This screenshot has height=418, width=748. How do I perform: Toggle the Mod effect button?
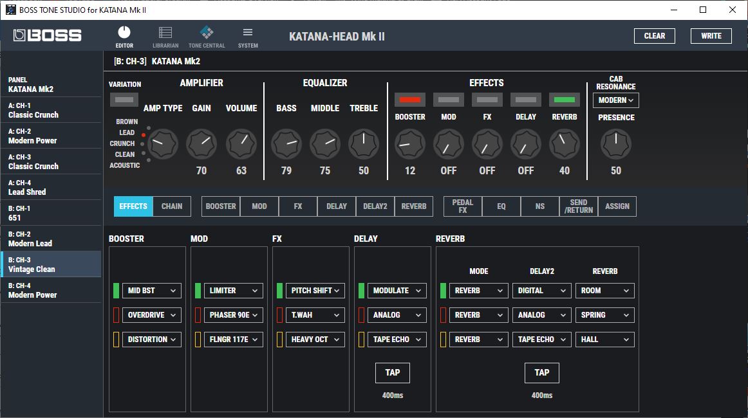(449, 100)
